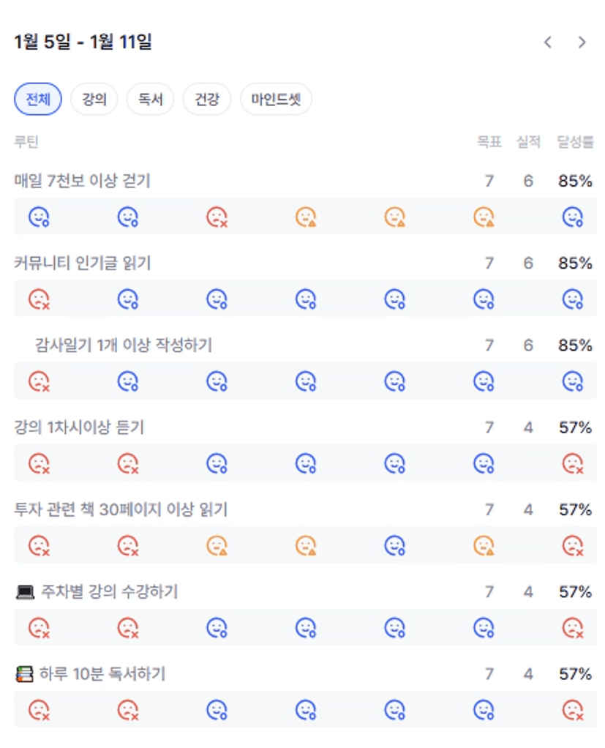605x748 pixels.
Task: Click the first red face in 감사일기 1개 이상 작성하기 row
Action: pyautogui.click(x=39, y=381)
